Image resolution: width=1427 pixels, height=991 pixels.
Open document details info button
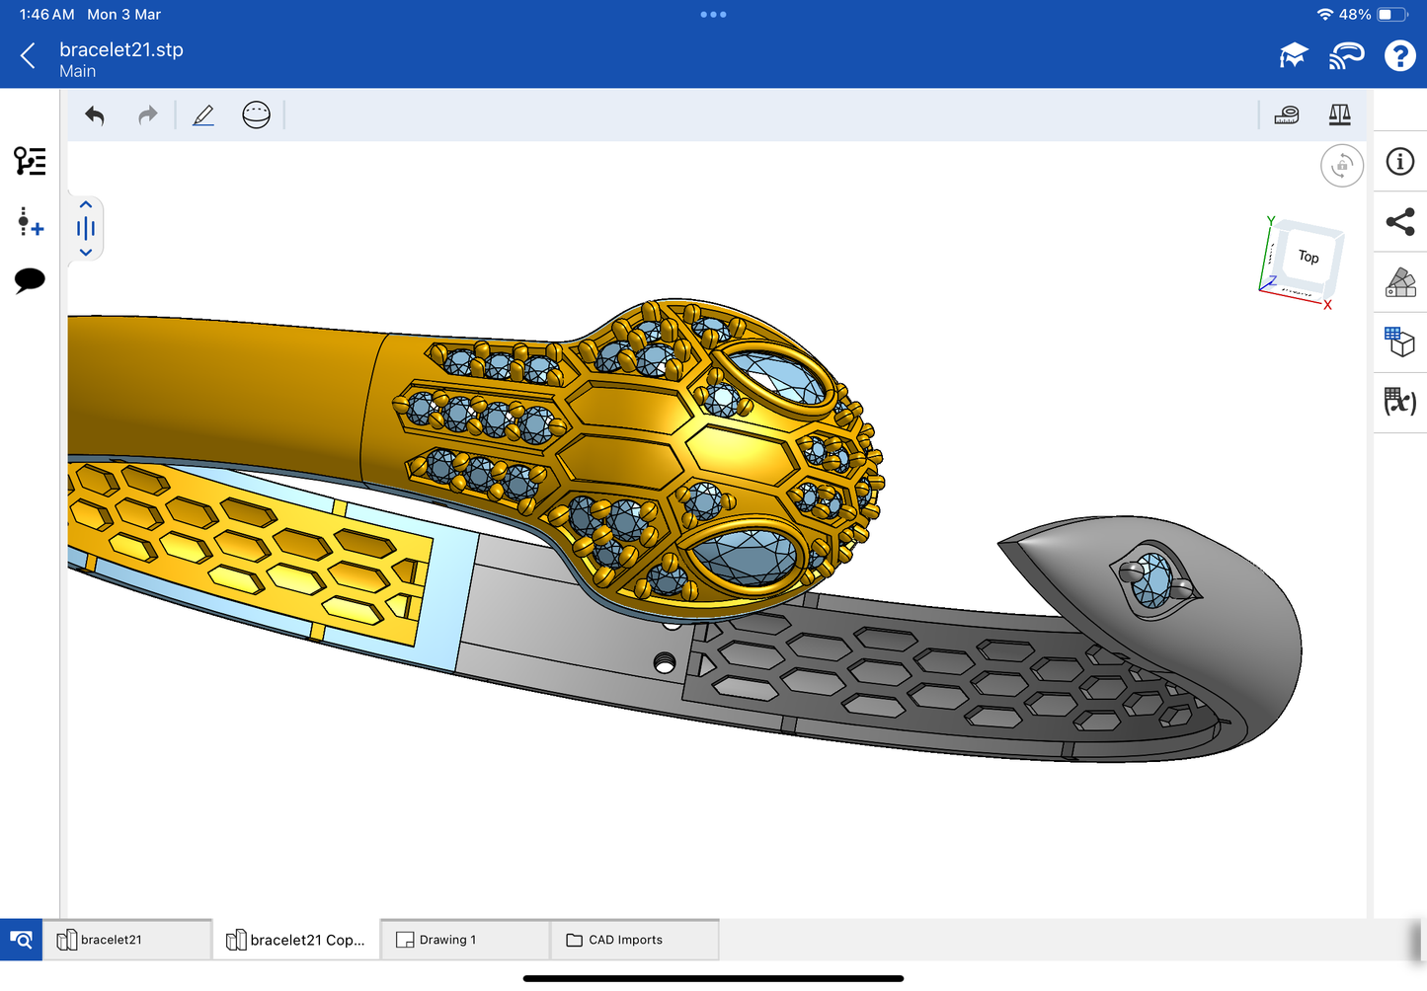(x=1400, y=162)
